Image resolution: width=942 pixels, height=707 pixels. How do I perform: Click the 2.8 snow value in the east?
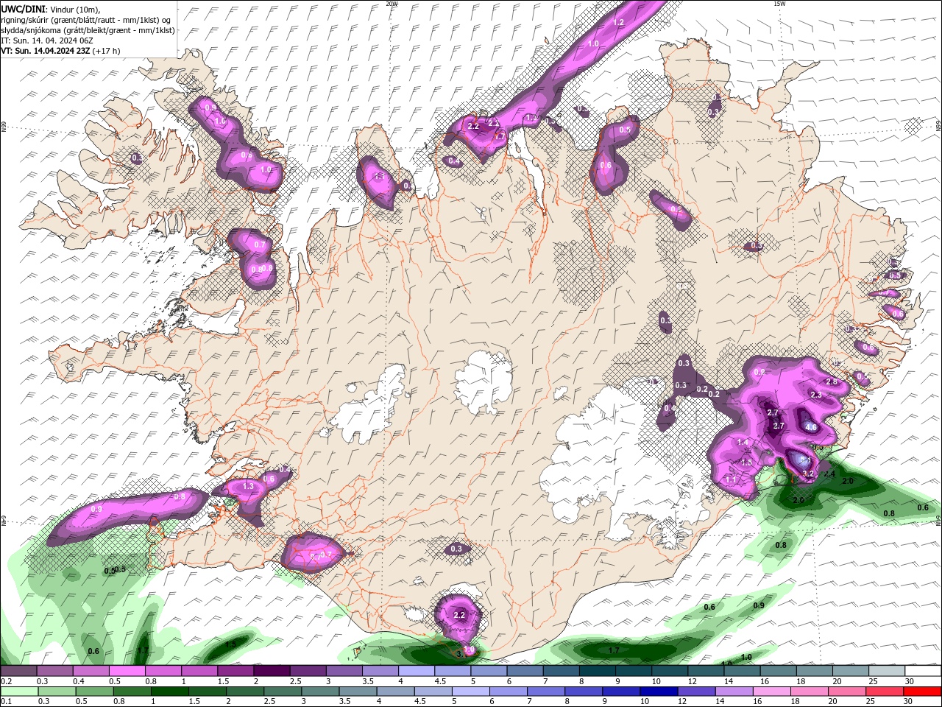pyautogui.click(x=832, y=382)
